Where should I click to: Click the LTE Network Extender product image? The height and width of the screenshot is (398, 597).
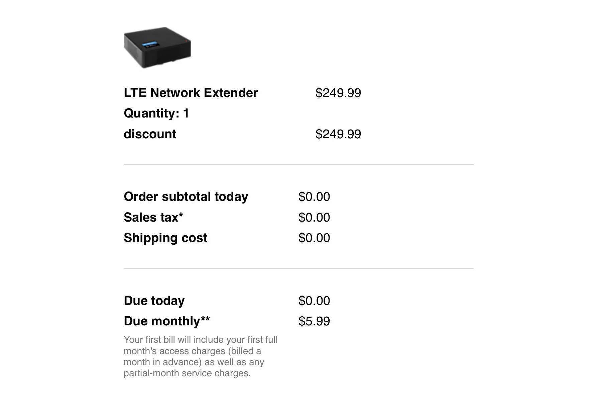point(157,48)
